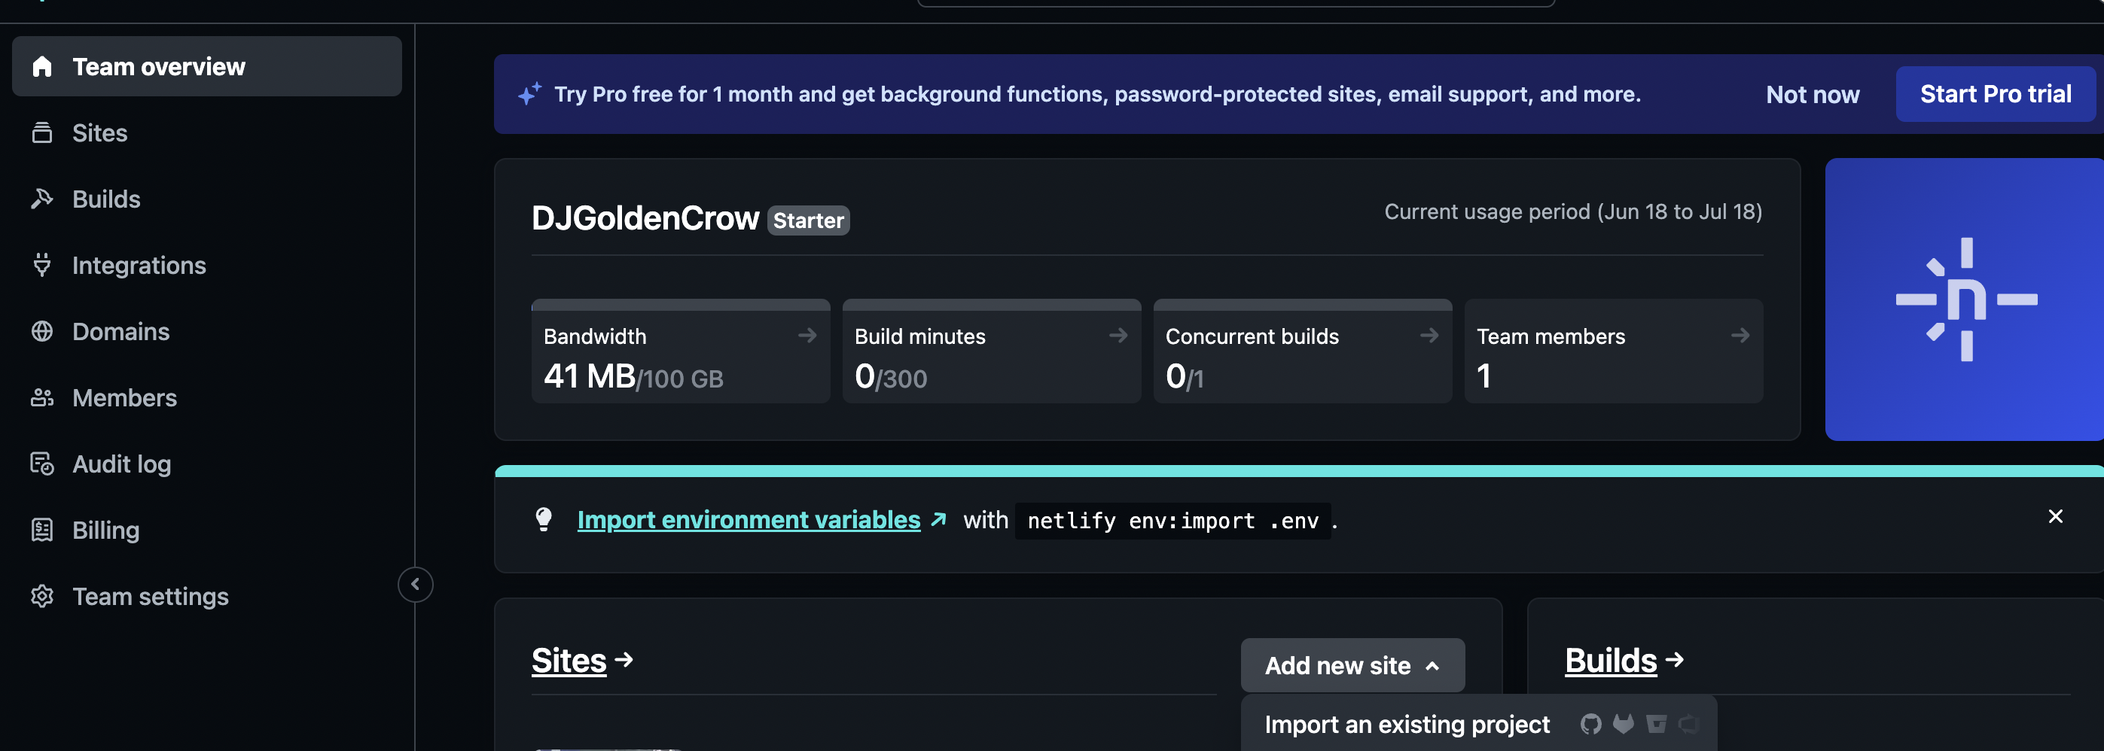Click the hammer icon beside Builds
2104x751 pixels.
pyautogui.click(x=41, y=199)
